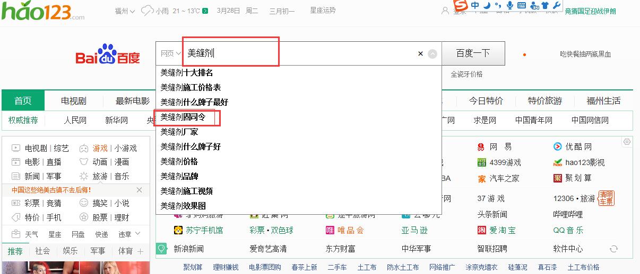Open the 福州生活 tab

(x=603, y=101)
